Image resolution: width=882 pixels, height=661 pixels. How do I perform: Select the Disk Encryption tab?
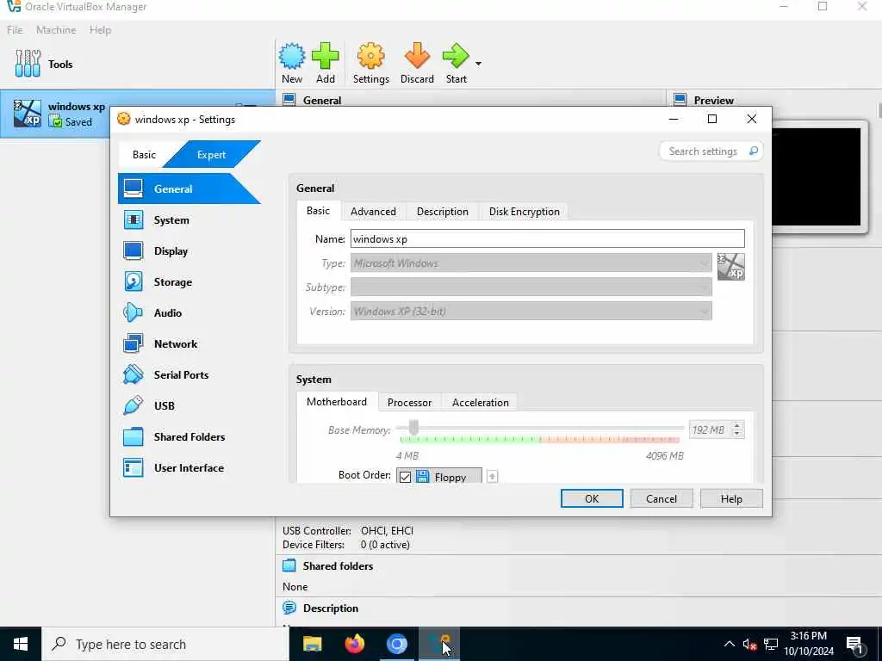pos(524,212)
